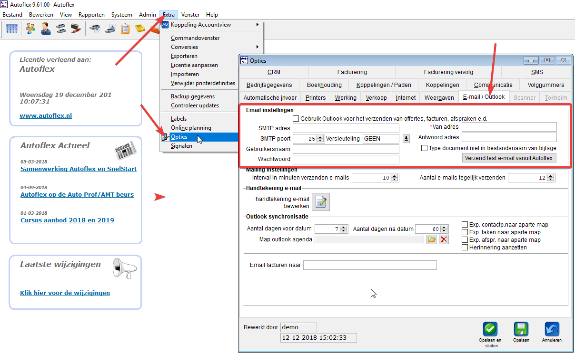Viewport: 575px width, 353px height.
Task: Open Autoflex op de Auto Prof/AMT beurs link
Action: coord(77,194)
